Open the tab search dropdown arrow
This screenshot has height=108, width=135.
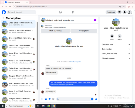2,2
